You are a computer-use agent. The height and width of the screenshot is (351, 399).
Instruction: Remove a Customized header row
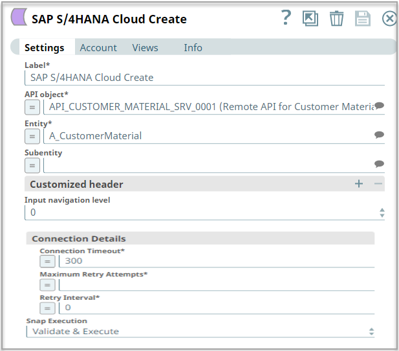tap(378, 184)
